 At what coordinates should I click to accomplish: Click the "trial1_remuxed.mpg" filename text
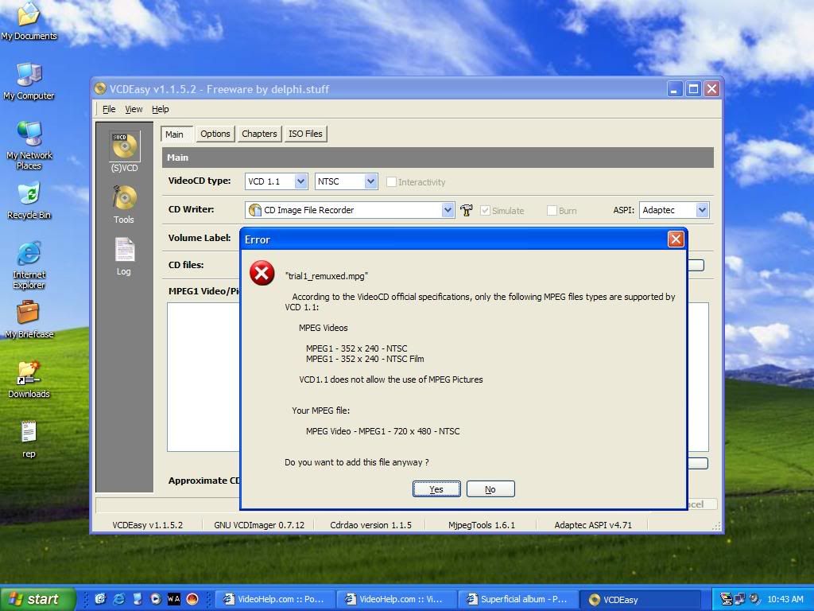[327, 276]
